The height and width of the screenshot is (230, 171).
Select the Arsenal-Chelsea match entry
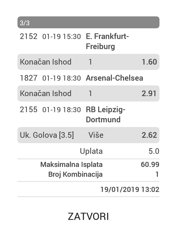pyautogui.click(x=88, y=78)
